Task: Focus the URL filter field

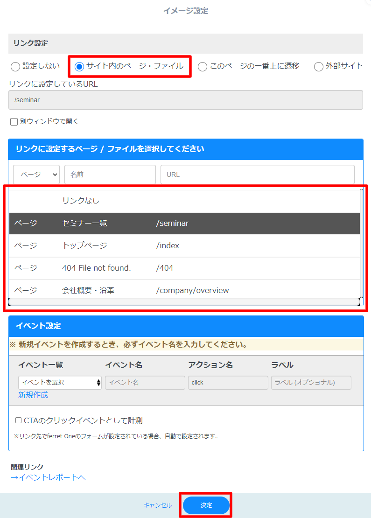Action: click(257, 175)
